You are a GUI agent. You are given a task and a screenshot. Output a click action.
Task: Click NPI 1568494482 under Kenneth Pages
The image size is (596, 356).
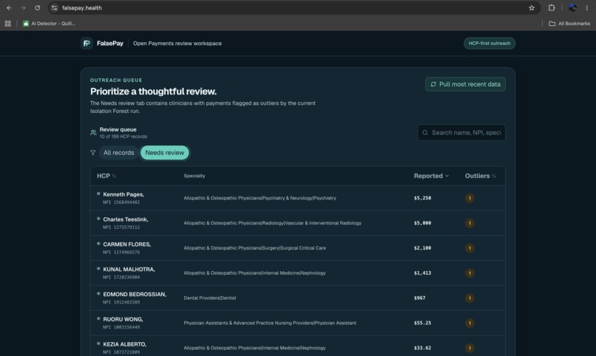121,202
